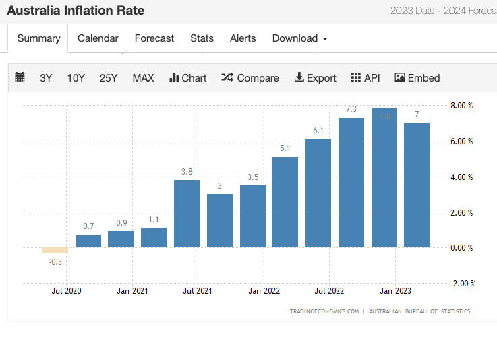Screen dimensions: 497x347
Task: Select the bar valued 3.5
Action: 253,216
